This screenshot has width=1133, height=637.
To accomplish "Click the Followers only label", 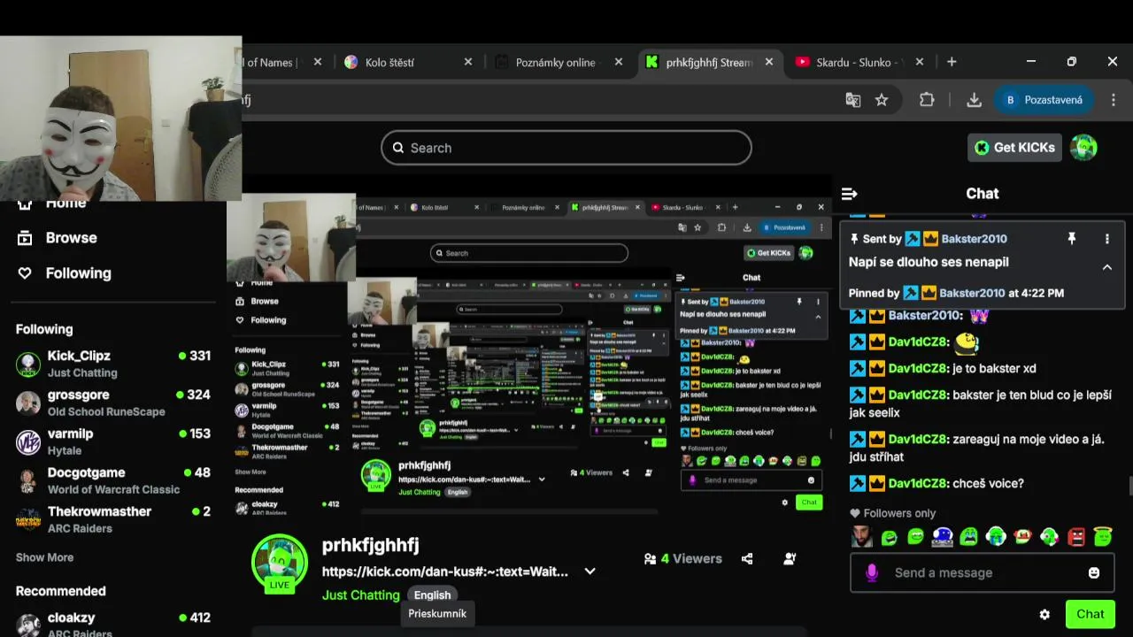I will (892, 513).
